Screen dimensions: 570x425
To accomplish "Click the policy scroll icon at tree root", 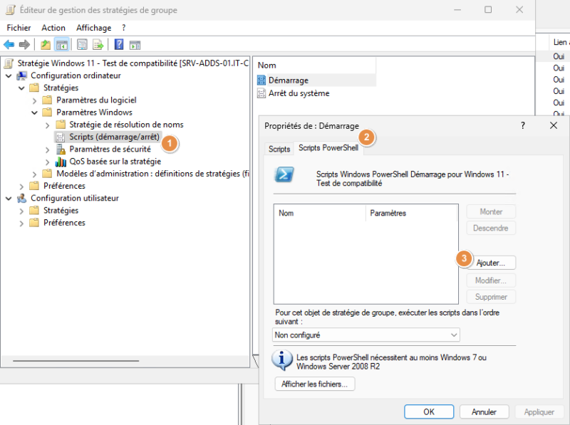I will click(x=9, y=63).
